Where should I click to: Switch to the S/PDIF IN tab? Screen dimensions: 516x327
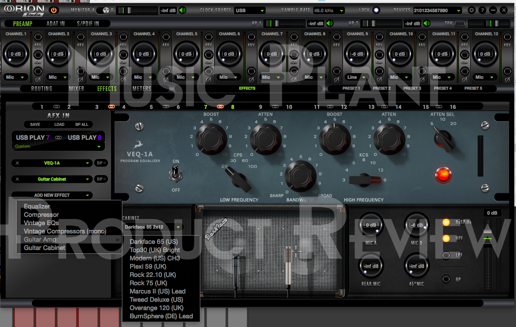tap(88, 24)
